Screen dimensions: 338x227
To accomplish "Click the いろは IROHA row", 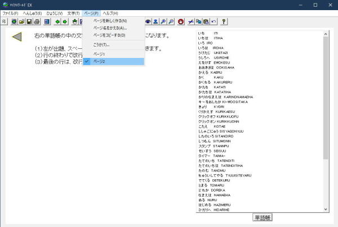I will (x=211, y=48).
